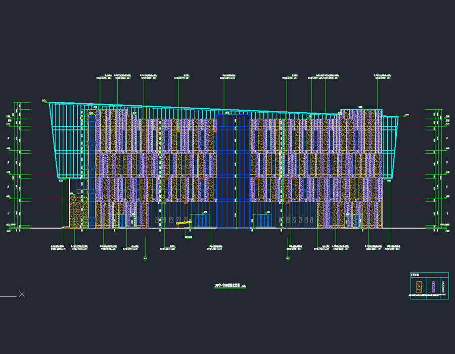
Task: Click the UCS origin X marker
Action: coord(22,293)
